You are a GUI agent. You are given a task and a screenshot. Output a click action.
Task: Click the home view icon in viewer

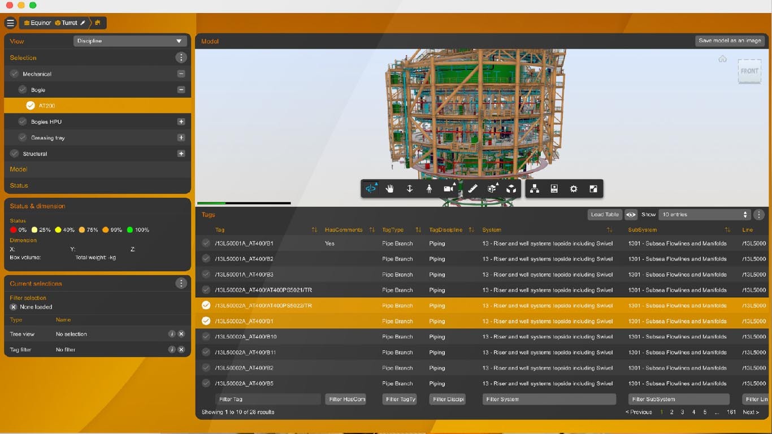click(x=722, y=59)
